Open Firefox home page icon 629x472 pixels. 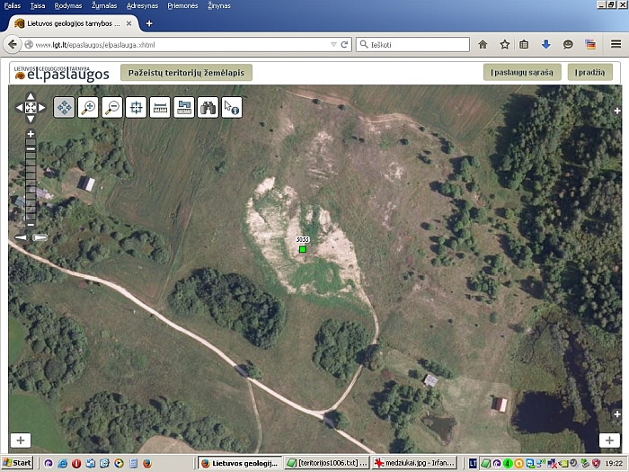[x=483, y=45]
